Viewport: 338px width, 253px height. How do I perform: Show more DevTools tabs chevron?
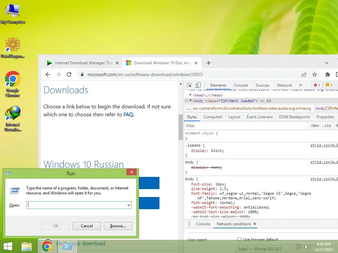click(x=300, y=85)
